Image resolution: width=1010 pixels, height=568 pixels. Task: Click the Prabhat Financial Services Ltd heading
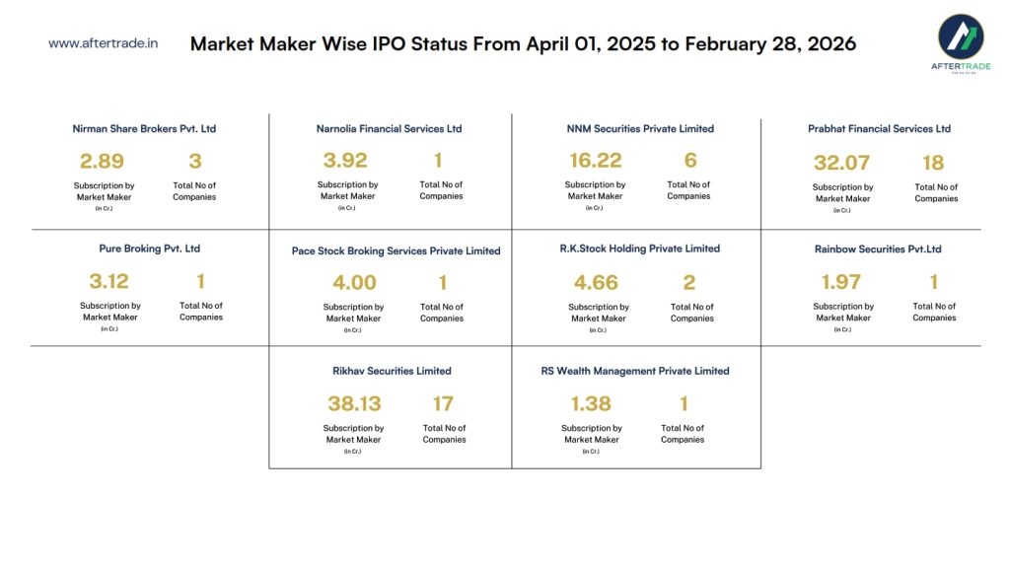click(x=879, y=129)
